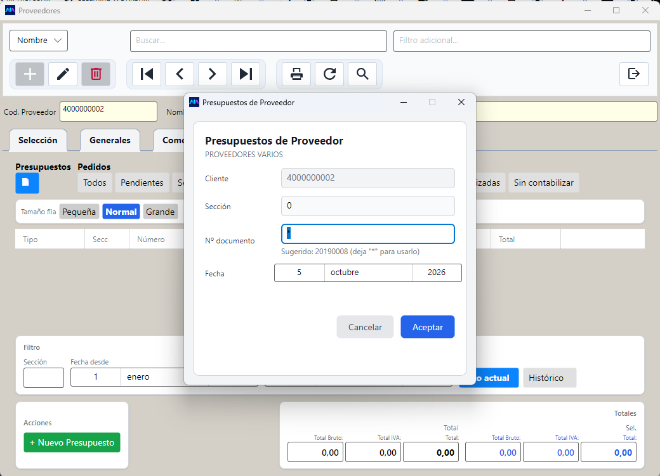Click the blue Presupuestos document icon

27,183
